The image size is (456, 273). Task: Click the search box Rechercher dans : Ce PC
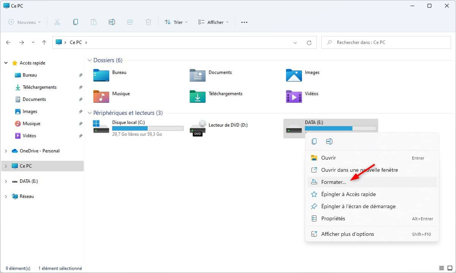(387, 42)
